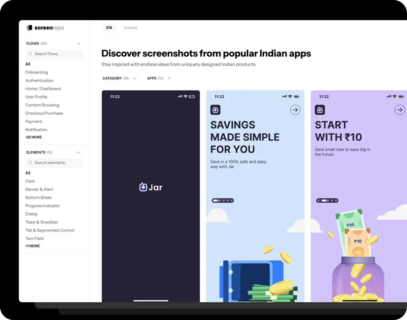Expand +22 MORE flows
The height and width of the screenshot is (320, 407).
coord(33,137)
